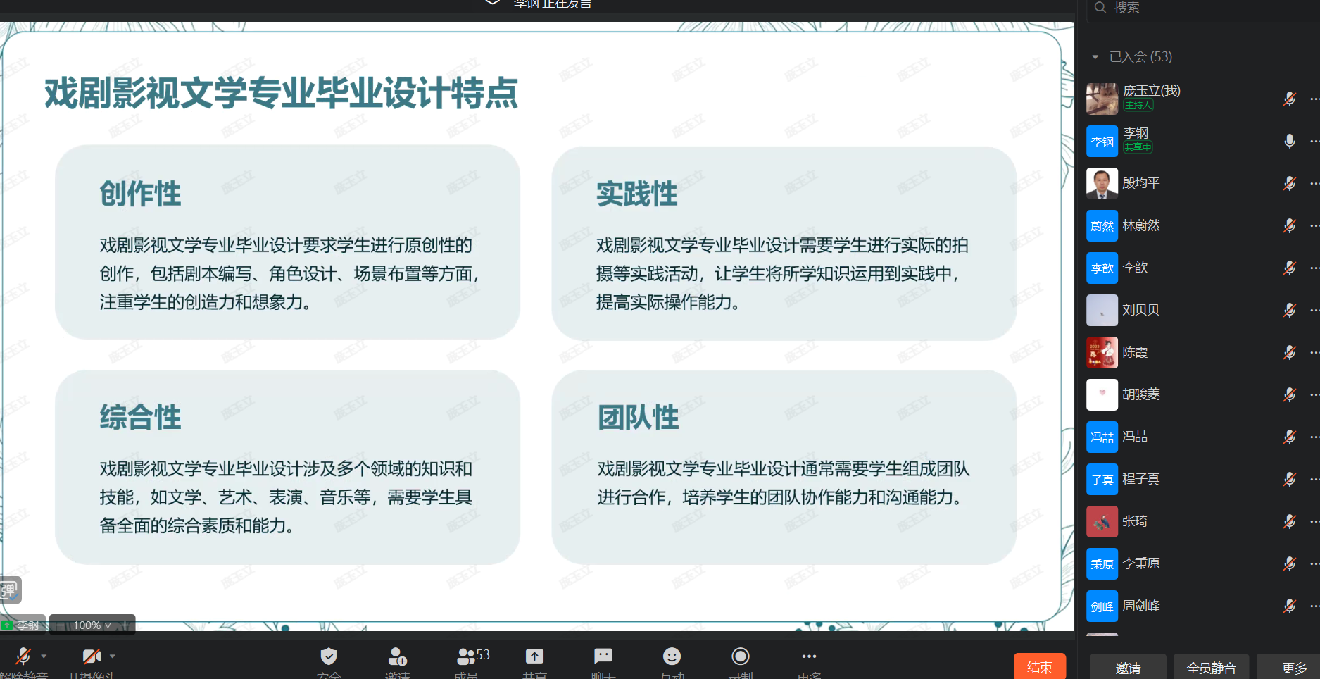Click the 创作性 card heading
Viewport: 1320px width, 679px height.
tap(140, 194)
